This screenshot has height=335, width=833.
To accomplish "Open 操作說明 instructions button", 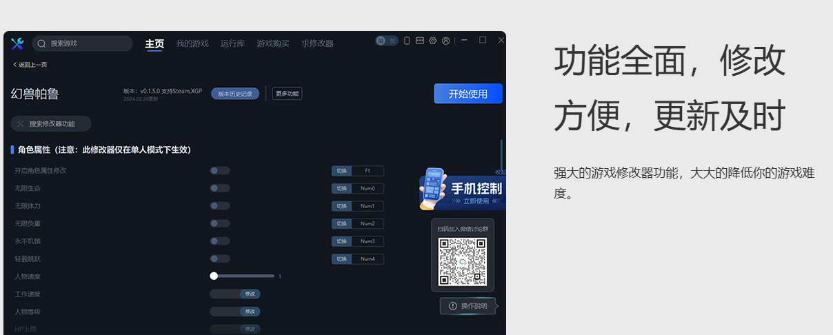I will coord(468,306).
